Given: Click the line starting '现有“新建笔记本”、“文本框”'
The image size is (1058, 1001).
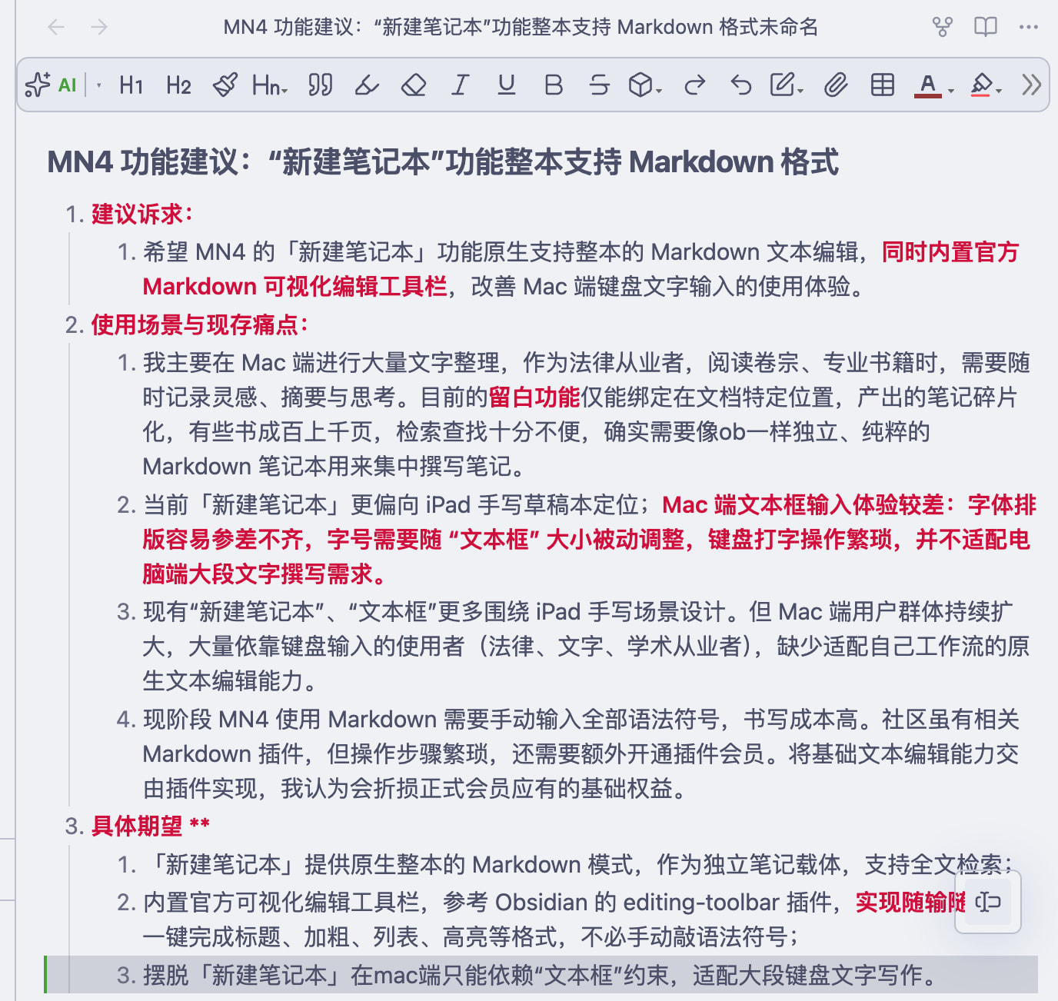Looking at the screenshot, I should pos(577,612).
